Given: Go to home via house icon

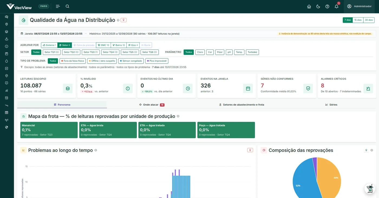Looking at the screenshot, I should [x=309, y=6].
